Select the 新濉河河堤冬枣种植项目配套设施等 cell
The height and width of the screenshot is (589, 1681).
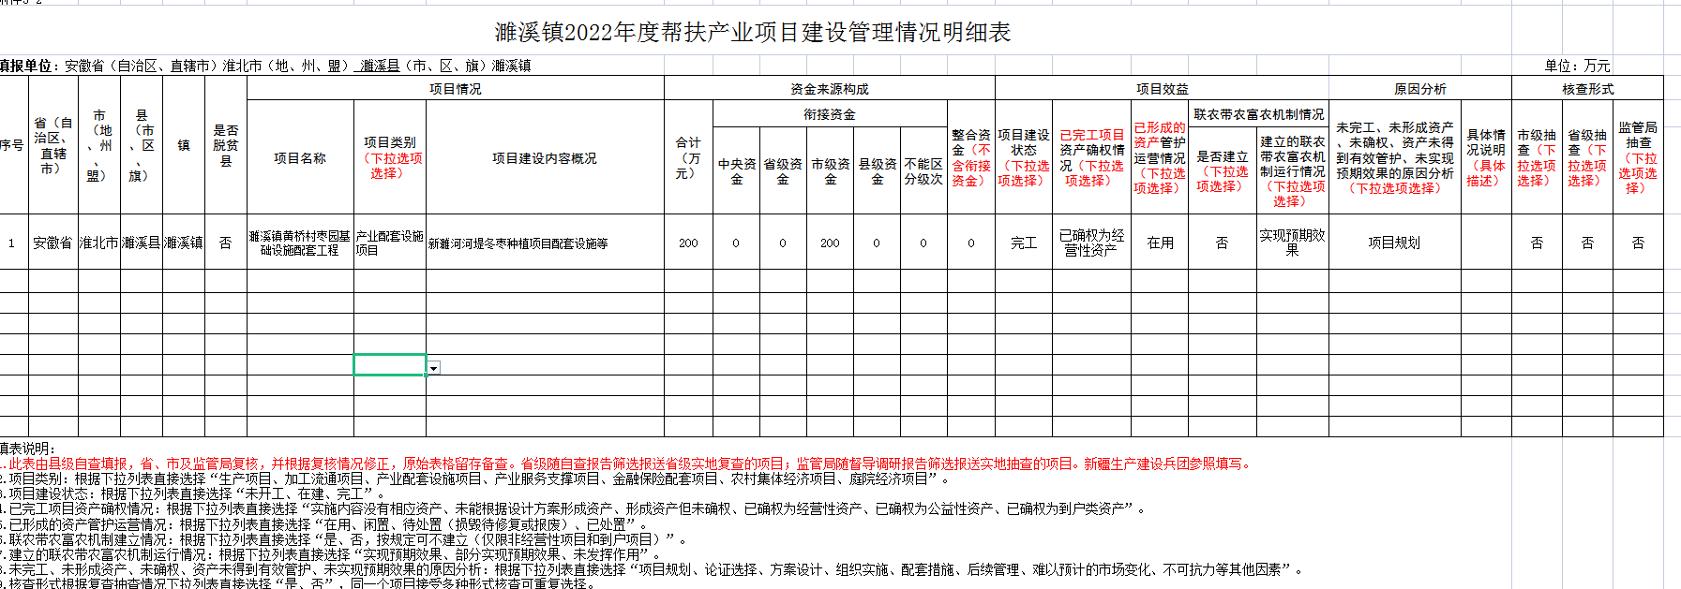545,243
